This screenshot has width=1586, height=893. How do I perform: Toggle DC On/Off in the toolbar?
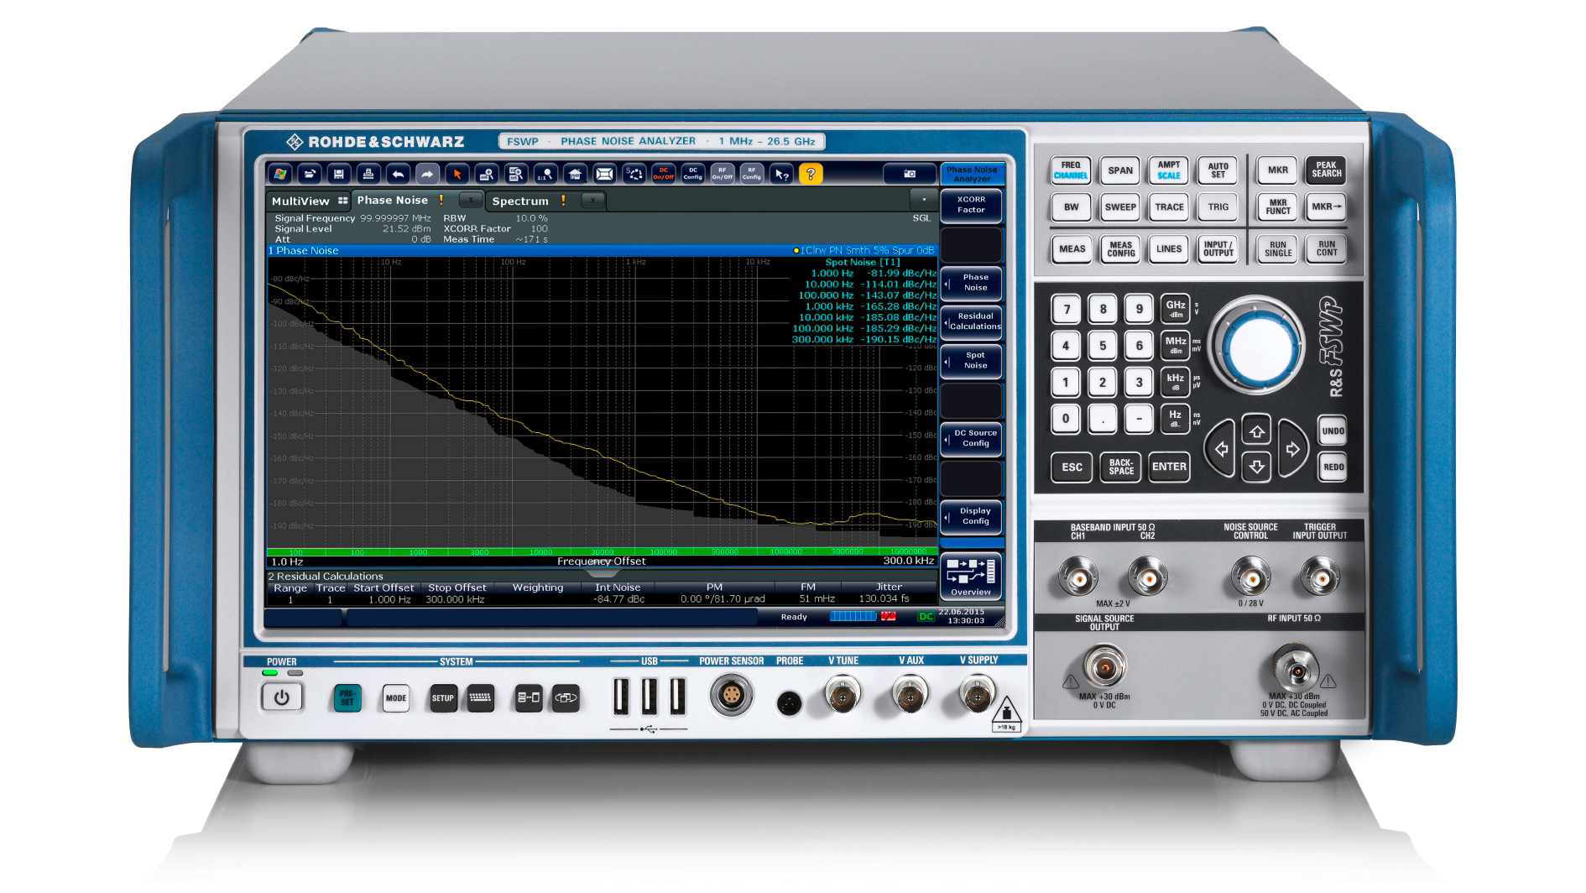pyautogui.click(x=663, y=174)
